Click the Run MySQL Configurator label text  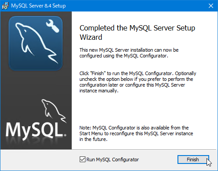112,160
